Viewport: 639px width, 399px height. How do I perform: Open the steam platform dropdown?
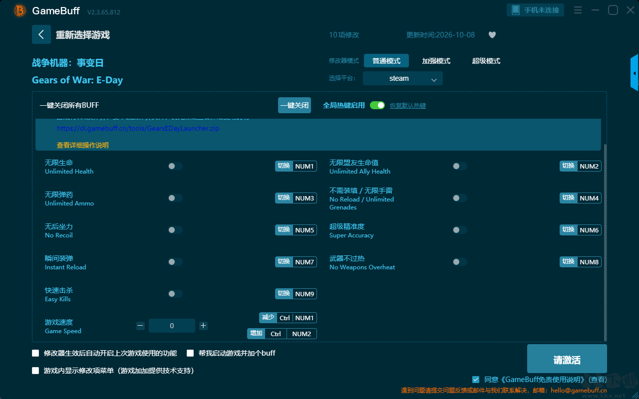tap(403, 78)
